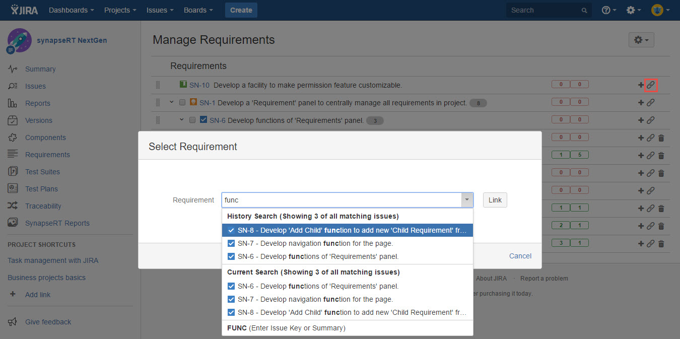Open Task management with JIRA shortcut
This screenshot has width=680, height=339.
tap(53, 260)
